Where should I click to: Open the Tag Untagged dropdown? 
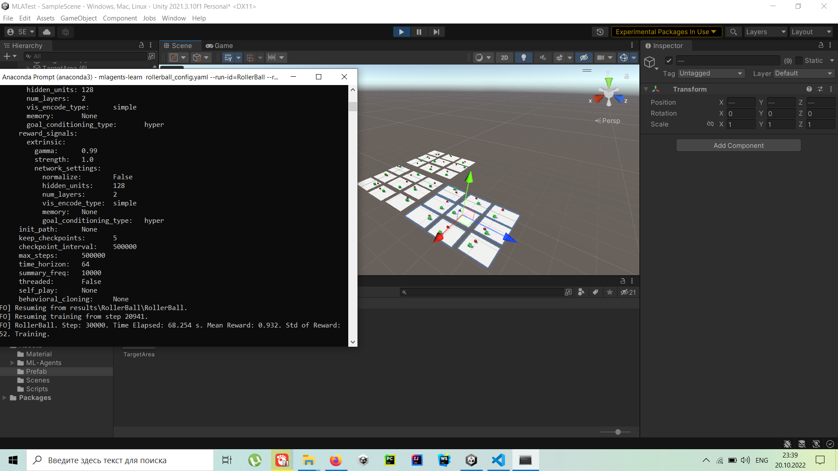[711, 73]
